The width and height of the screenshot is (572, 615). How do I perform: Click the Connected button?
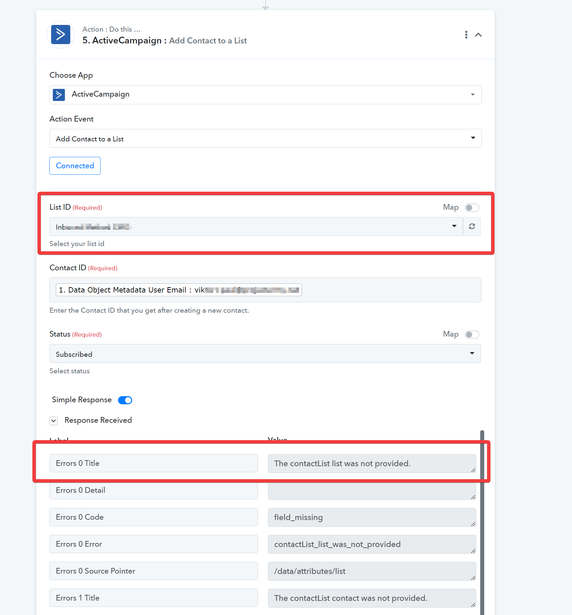tap(75, 166)
